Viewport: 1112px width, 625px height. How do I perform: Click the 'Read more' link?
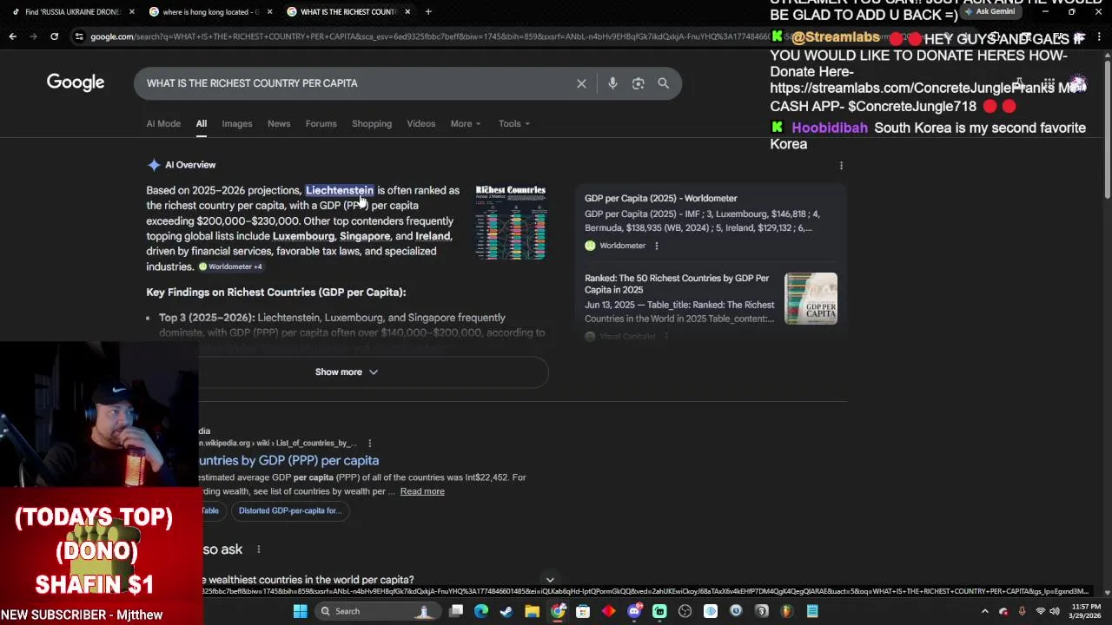pyautogui.click(x=422, y=491)
